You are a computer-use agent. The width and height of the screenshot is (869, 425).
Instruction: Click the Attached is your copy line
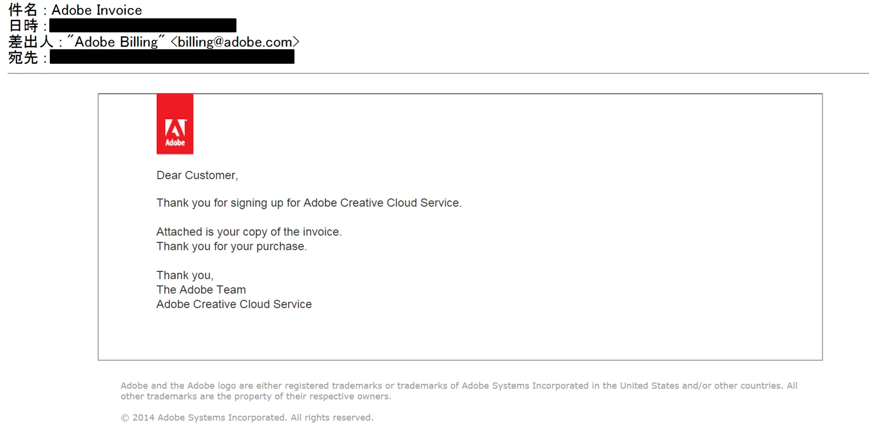249,232
